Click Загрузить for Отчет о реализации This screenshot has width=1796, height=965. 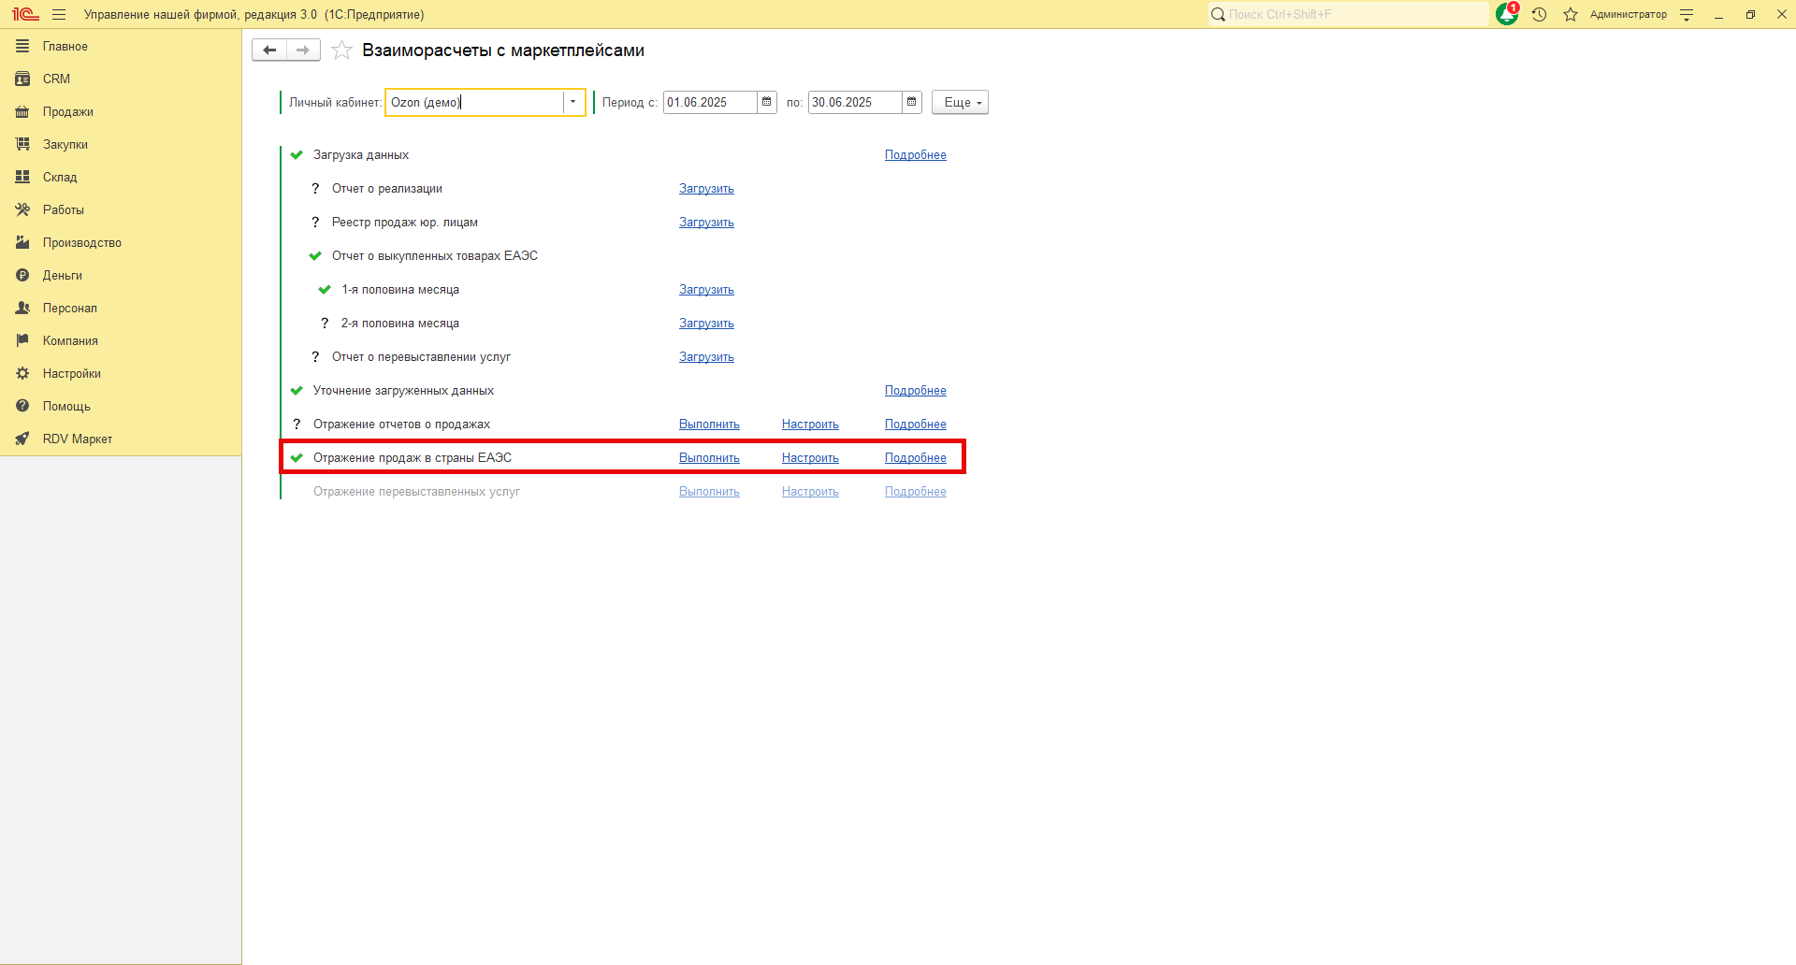tap(706, 189)
